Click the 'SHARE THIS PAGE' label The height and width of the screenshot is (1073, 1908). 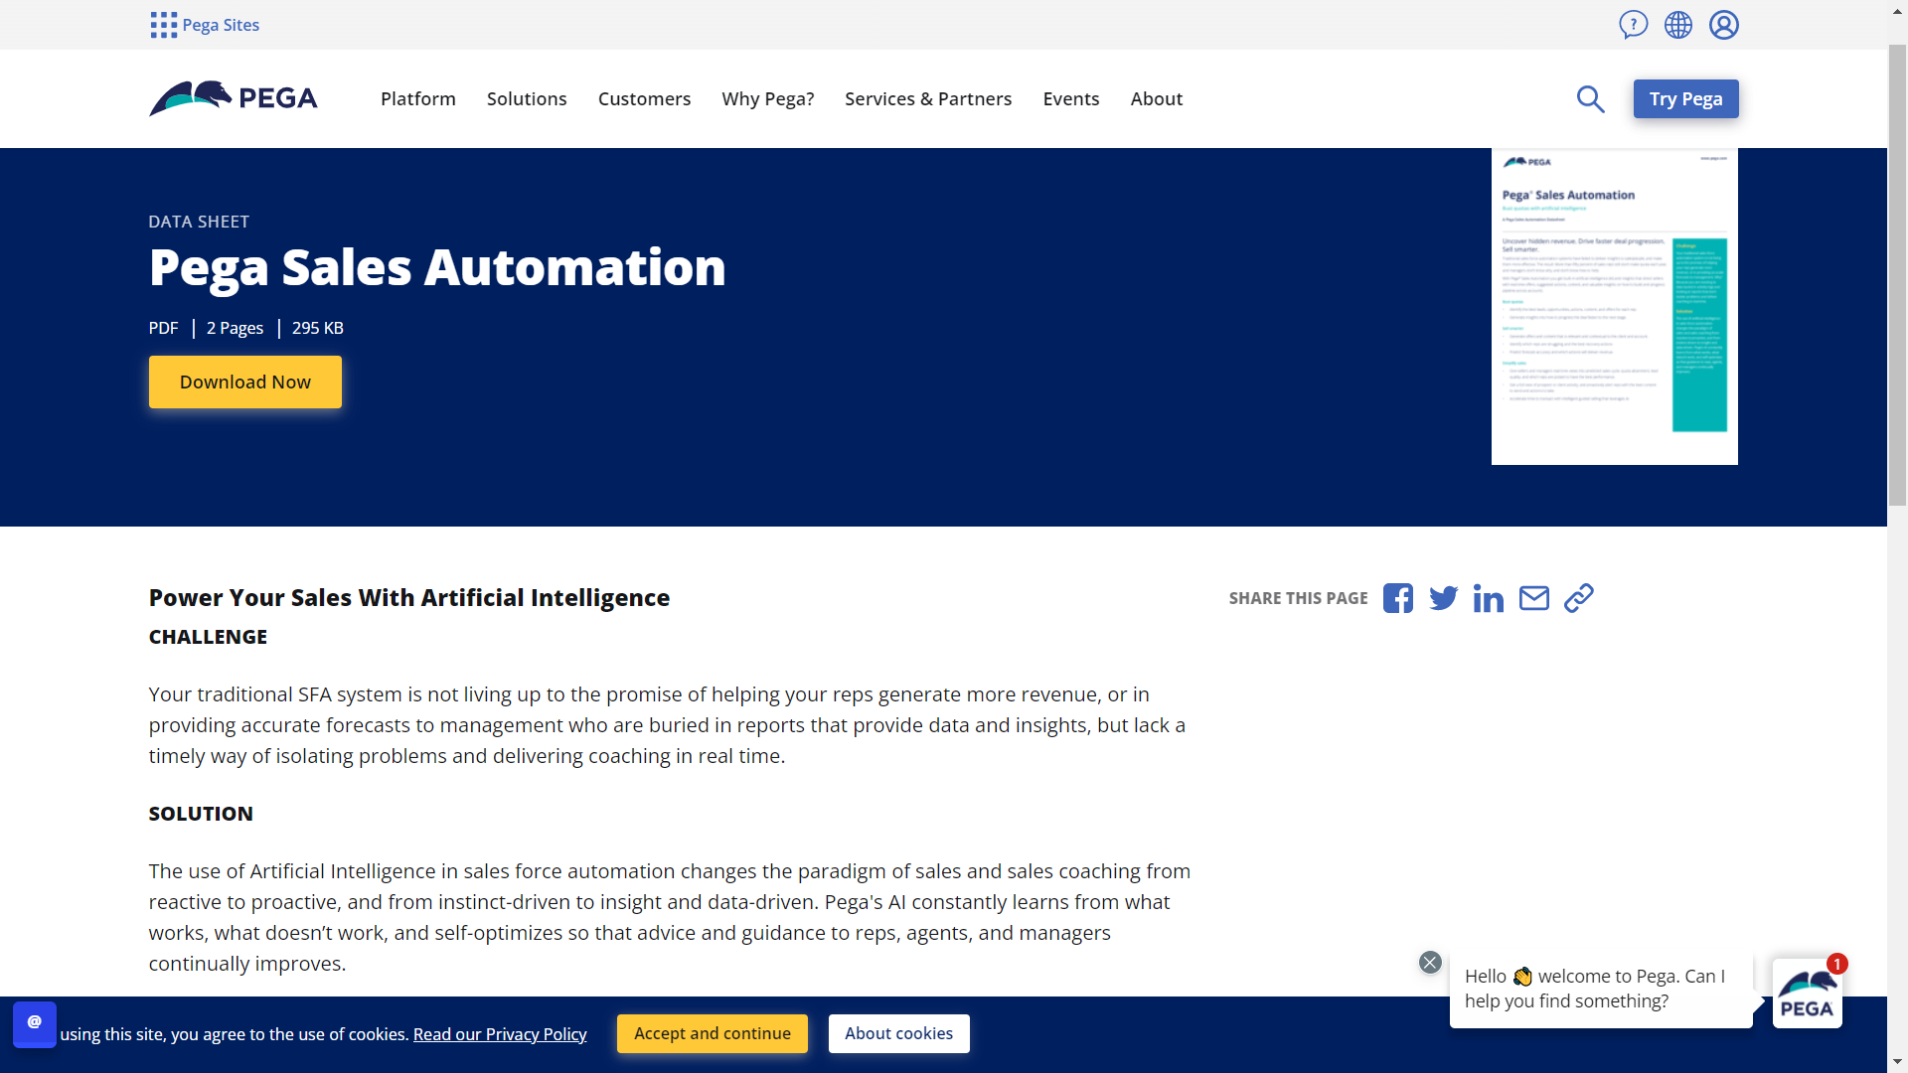[1298, 598]
